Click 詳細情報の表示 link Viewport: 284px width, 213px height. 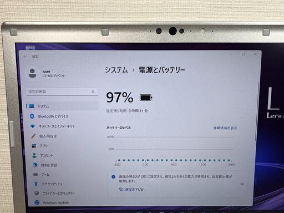click(x=225, y=128)
